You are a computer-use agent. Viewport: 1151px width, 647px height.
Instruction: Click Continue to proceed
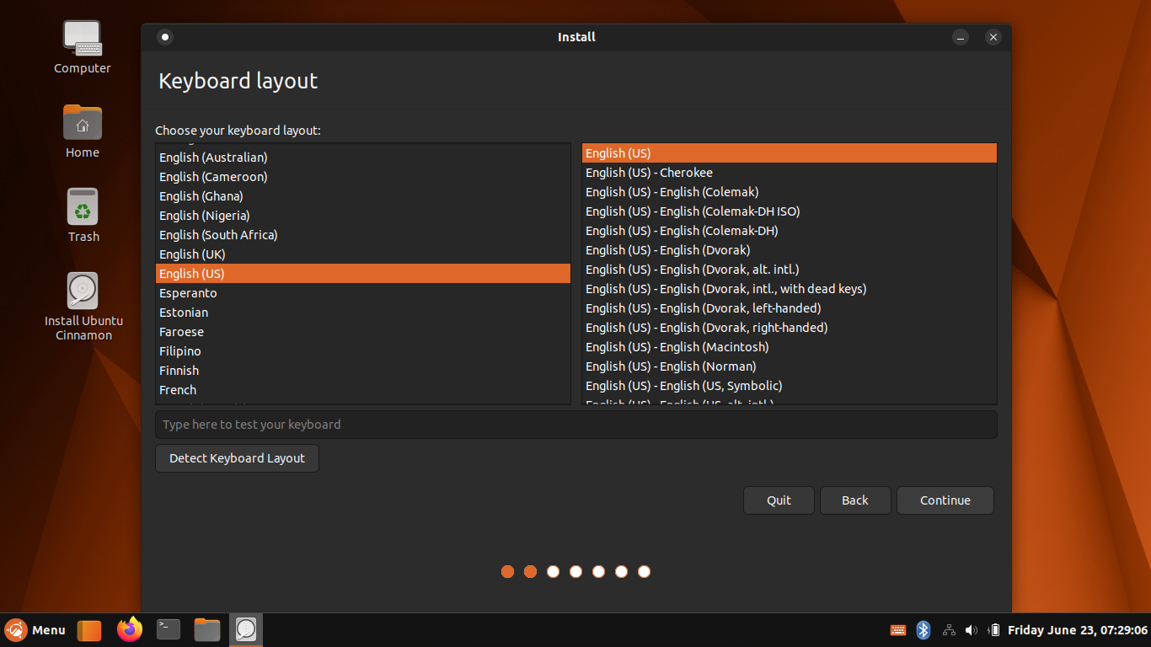945,500
